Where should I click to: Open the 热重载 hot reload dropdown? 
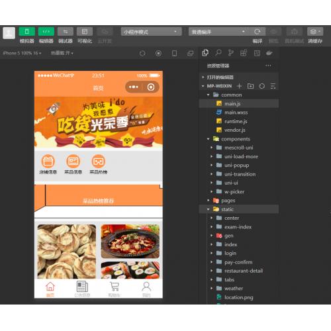coord(62,53)
